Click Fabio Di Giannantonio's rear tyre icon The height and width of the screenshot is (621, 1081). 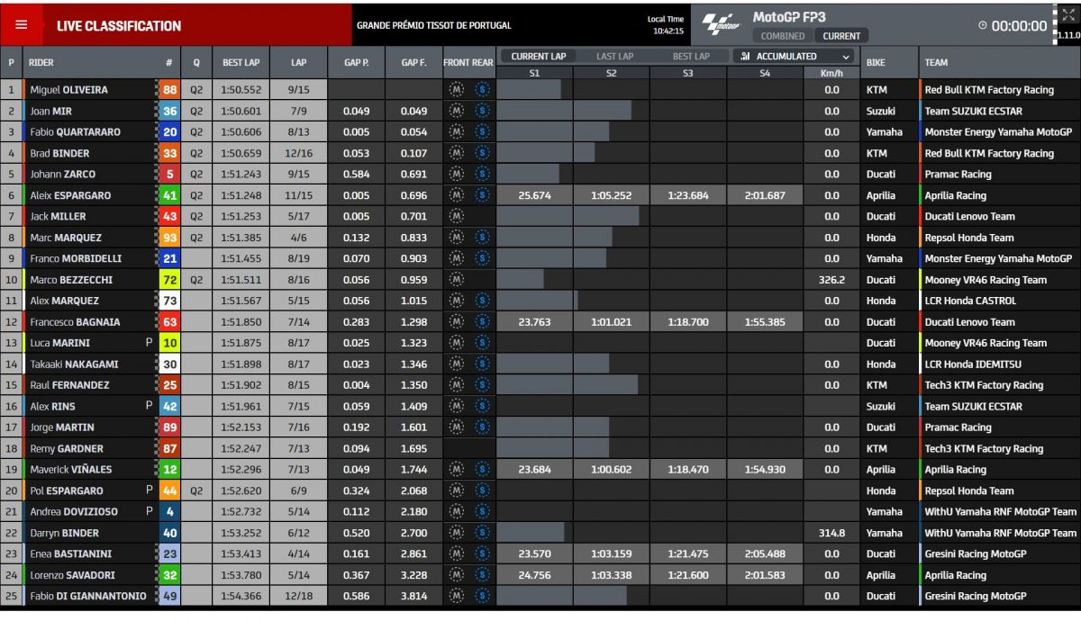480,596
